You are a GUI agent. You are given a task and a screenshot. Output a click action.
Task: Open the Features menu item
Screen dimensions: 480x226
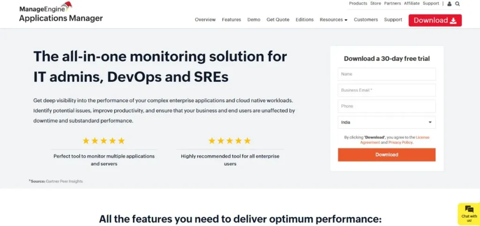[231, 20]
